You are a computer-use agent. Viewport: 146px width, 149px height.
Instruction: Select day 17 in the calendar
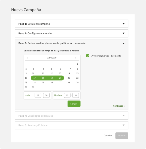35,78
